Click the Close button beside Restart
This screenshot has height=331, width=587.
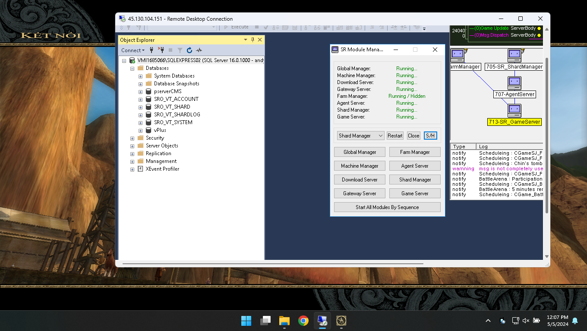(413, 135)
